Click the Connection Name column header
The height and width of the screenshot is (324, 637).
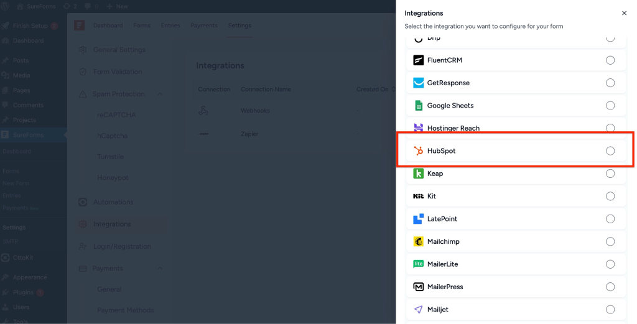click(266, 90)
